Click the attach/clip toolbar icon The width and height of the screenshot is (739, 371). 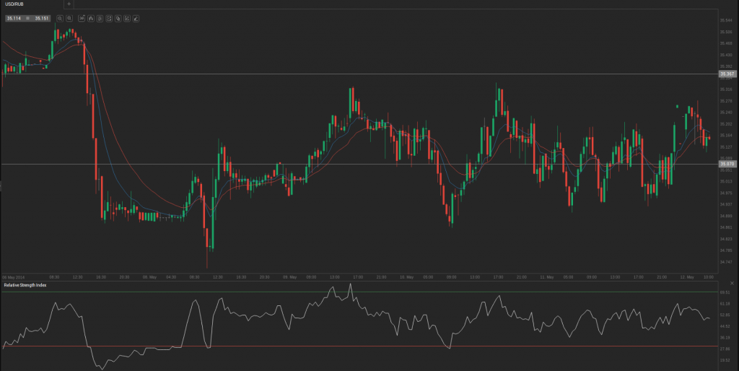(x=118, y=17)
